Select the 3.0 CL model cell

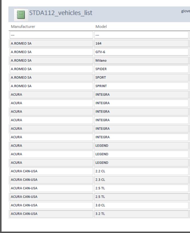(141, 205)
